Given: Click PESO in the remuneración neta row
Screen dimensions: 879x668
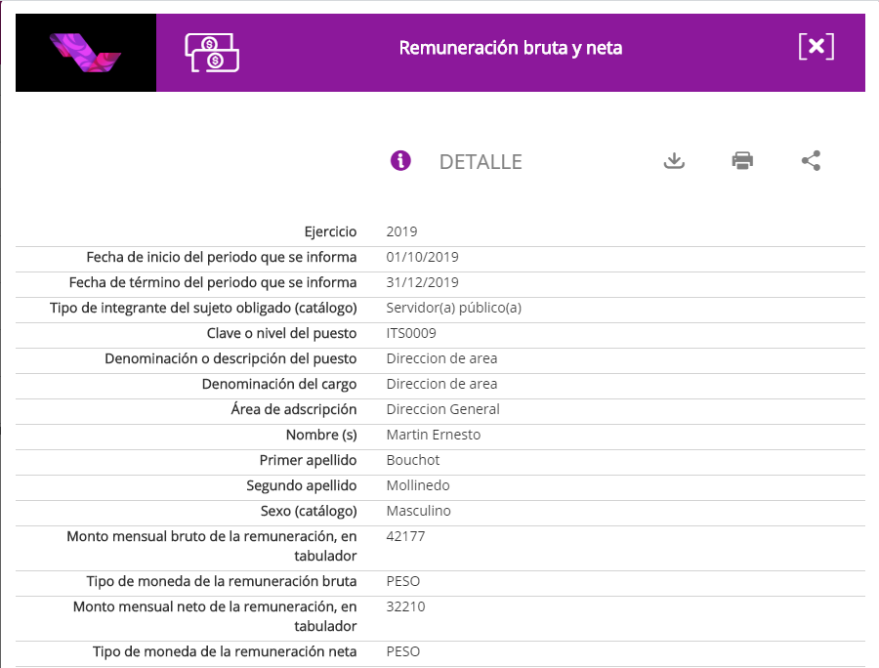Looking at the screenshot, I should (403, 651).
